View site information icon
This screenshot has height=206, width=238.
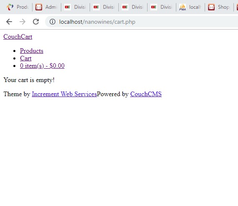pyautogui.click(x=53, y=22)
